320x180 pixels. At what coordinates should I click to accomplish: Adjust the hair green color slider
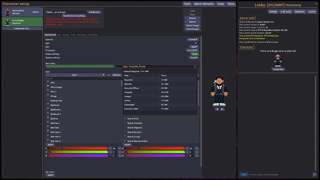pos(78,152)
